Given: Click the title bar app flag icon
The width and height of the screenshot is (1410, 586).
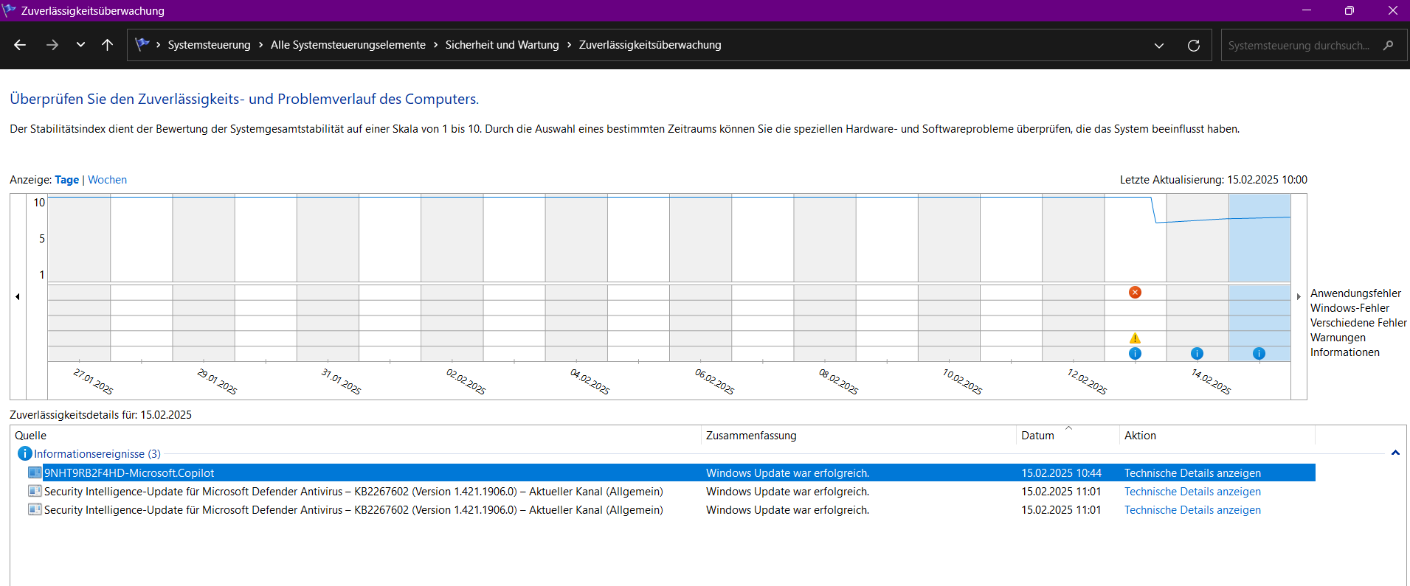Looking at the screenshot, I should click(x=9, y=10).
